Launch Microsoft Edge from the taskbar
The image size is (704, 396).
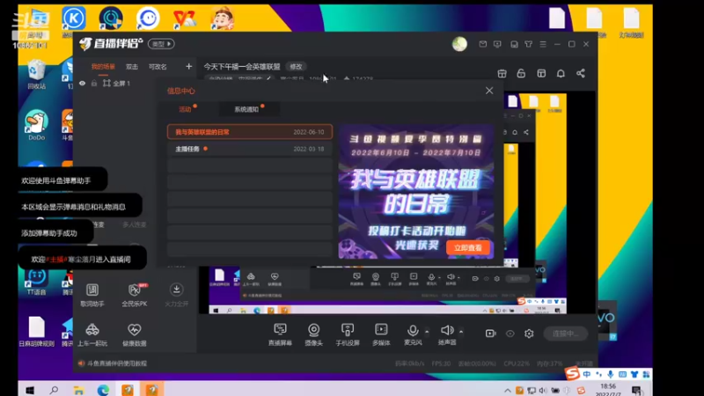103,390
